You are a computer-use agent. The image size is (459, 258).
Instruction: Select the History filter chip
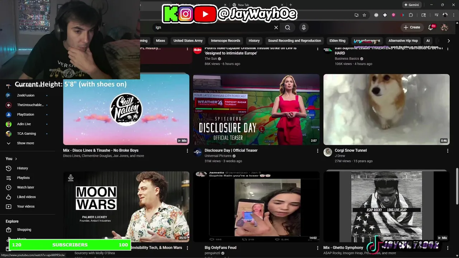click(254, 40)
